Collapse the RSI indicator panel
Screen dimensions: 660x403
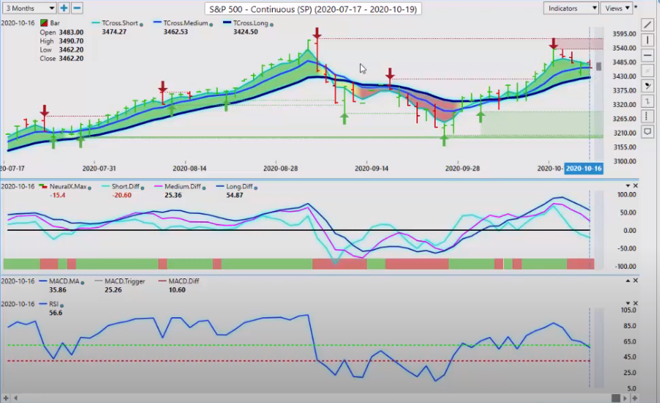[628, 303]
